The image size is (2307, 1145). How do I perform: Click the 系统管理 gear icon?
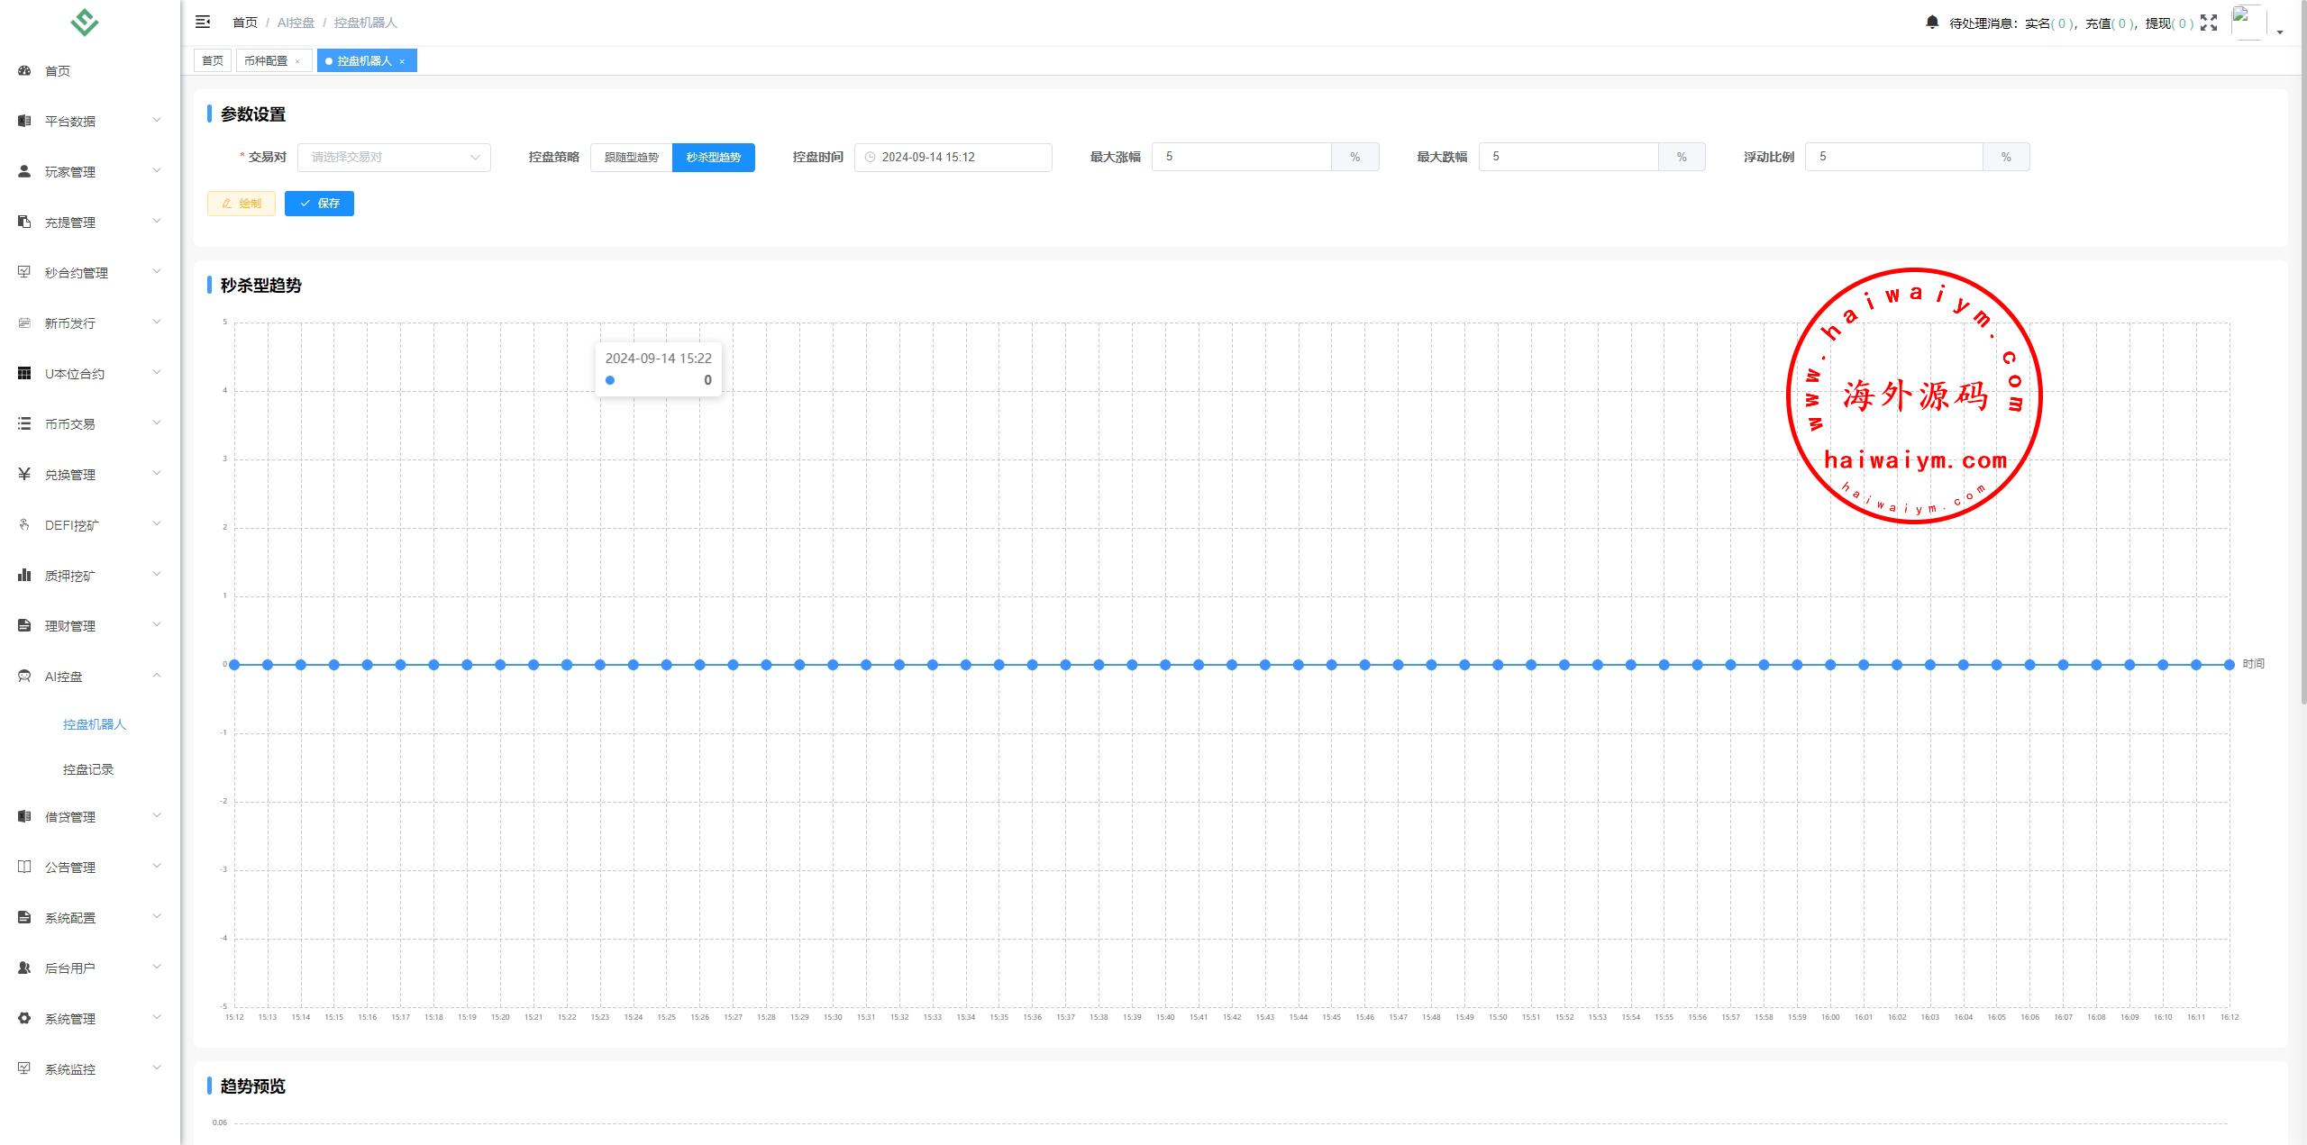[x=24, y=1018]
